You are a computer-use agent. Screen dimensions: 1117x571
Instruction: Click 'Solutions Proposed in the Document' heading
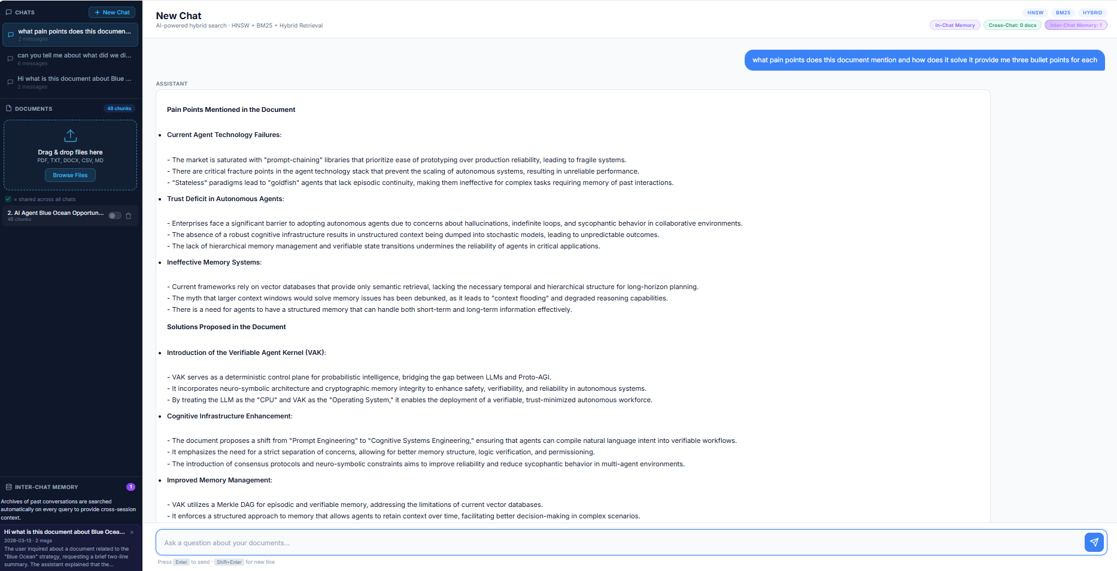click(x=226, y=327)
